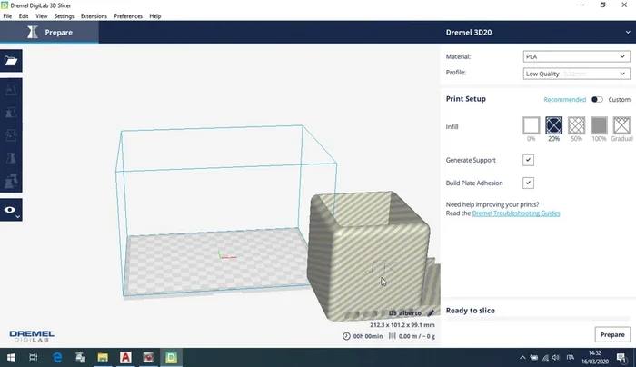Click the Prepare button at bottom right
Screen dimensions: 636x367
[x=611, y=334]
